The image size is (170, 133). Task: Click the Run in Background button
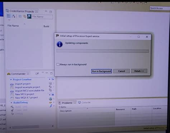point(101,71)
